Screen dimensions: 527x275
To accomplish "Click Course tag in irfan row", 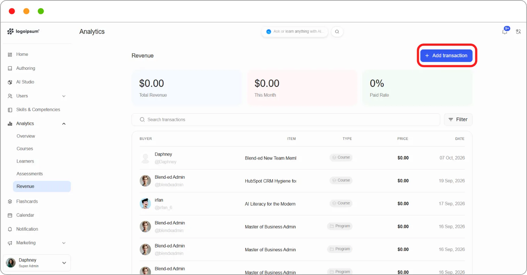I will point(341,203).
